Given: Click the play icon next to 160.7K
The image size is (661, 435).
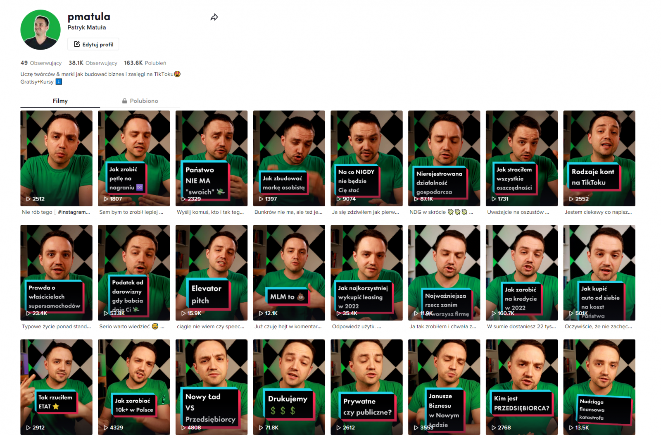Looking at the screenshot, I should (493, 313).
